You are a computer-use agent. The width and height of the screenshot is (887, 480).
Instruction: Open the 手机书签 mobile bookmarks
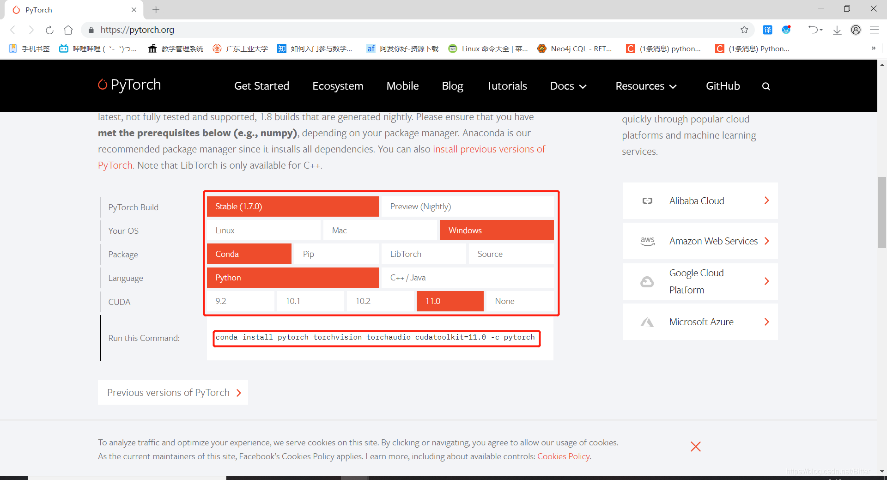pyautogui.click(x=30, y=49)
